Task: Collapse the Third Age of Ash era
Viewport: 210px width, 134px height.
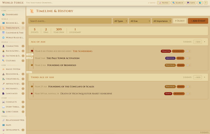Action: point(204,77)
